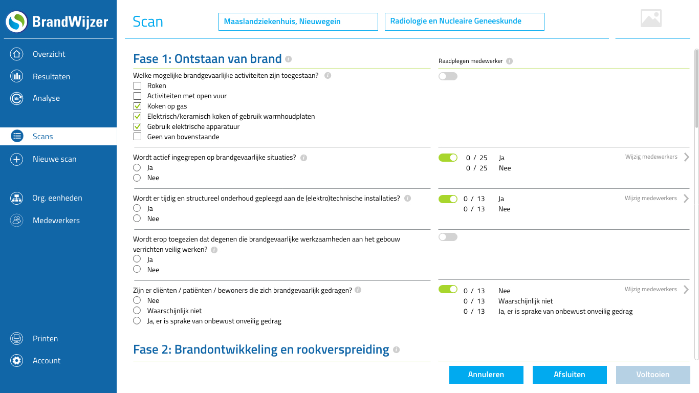Expand Wijzig medewerkers chevron for ingegrepen question
This screenshot has width=699, height=393.
tap(687, 157)
